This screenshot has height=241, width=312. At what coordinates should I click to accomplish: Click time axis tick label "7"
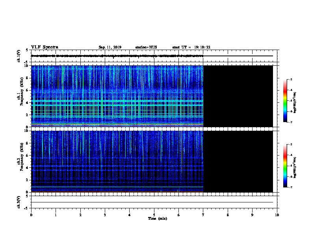click(203, 215)
